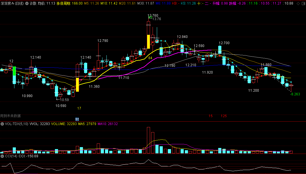Viewport: 306px width, 174px height.
Task: Click the 11.920 price label
Action: 207,72
